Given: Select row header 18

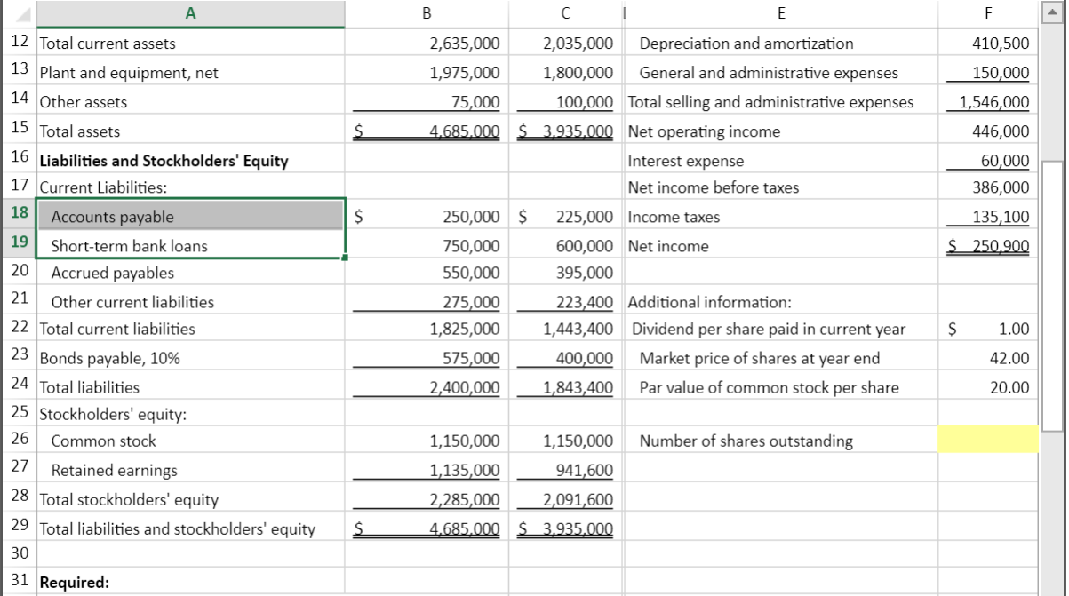Looking at the screenshot, I should 17,216.
